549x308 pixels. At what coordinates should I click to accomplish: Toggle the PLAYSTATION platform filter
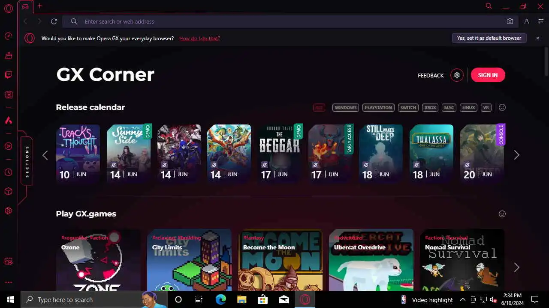(378, 107)
